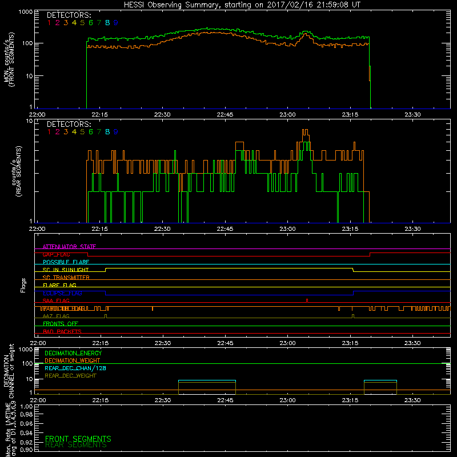Select yellow detector 4 in front segments legend
Image resolution: width=457 pixels, height=457 pixels.
click(x=74, y=23)
